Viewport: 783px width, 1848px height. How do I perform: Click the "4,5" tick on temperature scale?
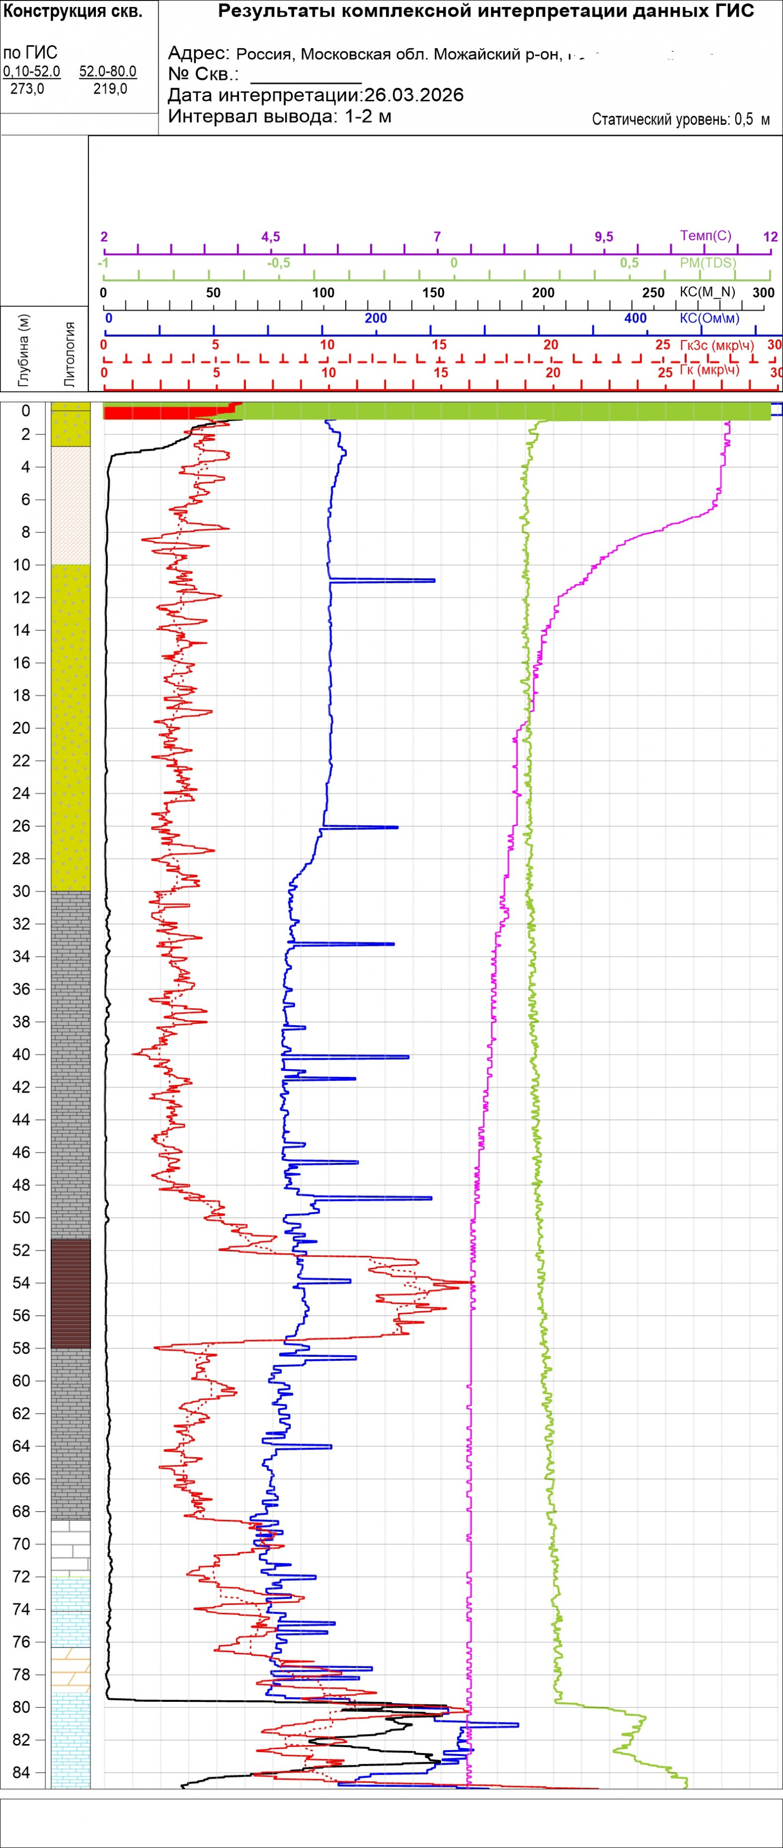pos(271,238)
